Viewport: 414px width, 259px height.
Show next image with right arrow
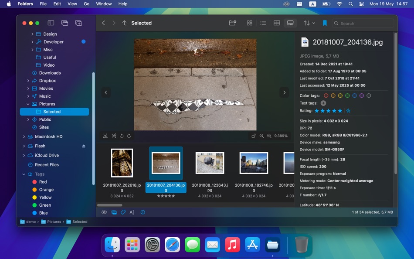pyautogui.click(x=284, y=92)
